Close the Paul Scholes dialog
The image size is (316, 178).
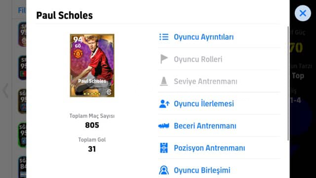click(303, 13)
